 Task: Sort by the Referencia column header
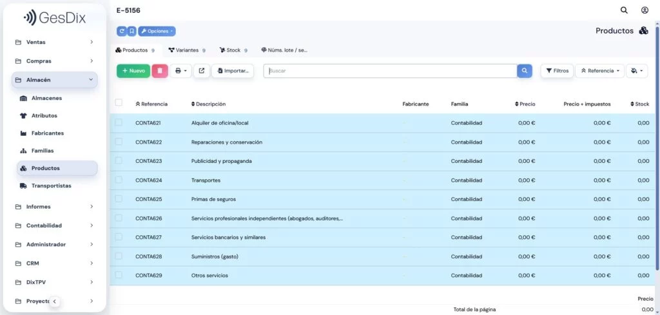click(151, 104)
